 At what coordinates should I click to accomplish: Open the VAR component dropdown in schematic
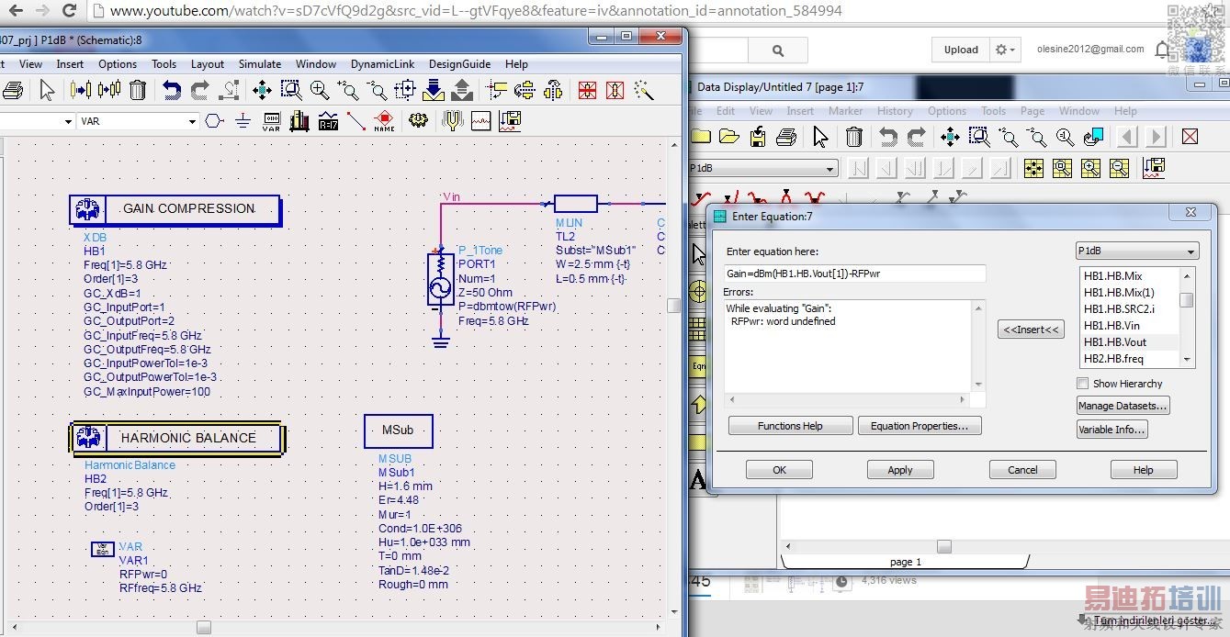(137, 121)
